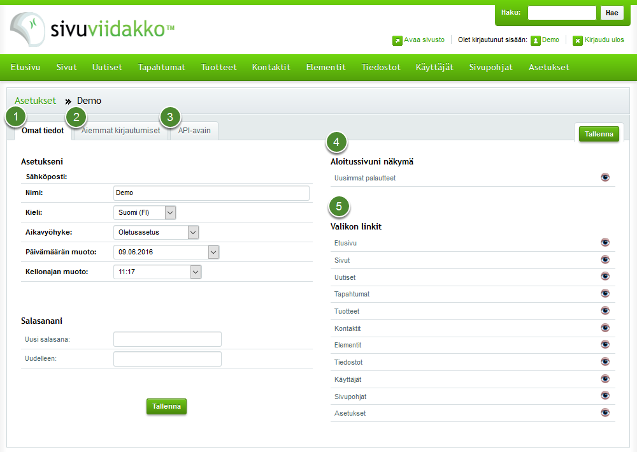Toggle eye icon for Elementit link

605,345
